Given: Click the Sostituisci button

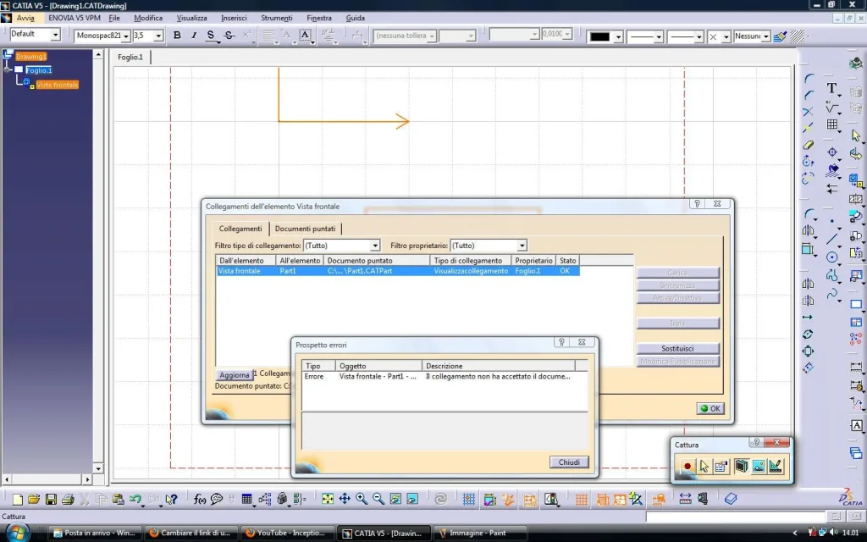Looking at the screenshot, I should click(677, 348).
